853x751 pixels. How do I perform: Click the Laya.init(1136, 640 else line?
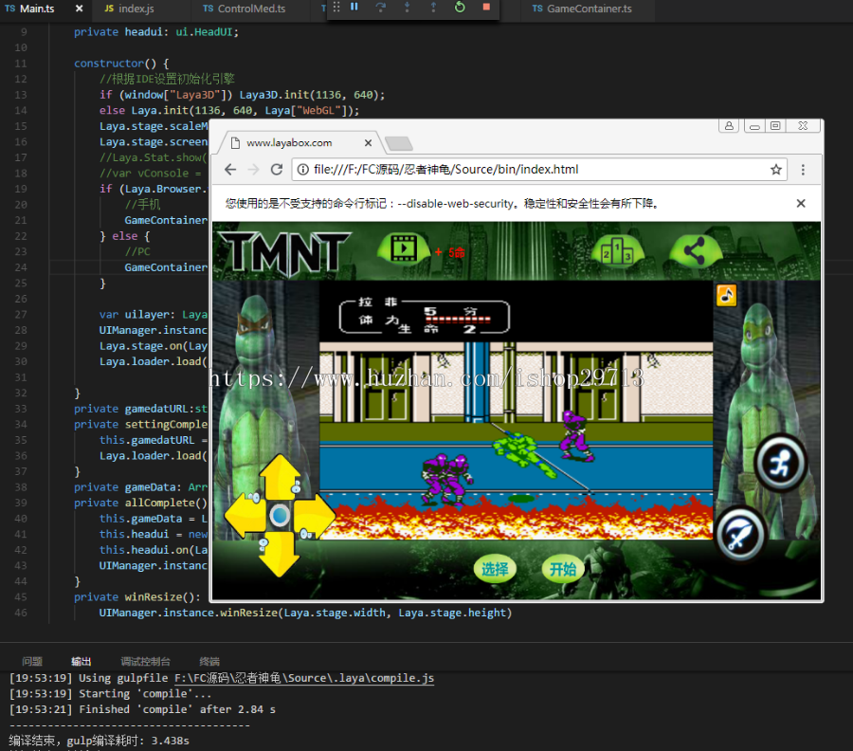229,111
